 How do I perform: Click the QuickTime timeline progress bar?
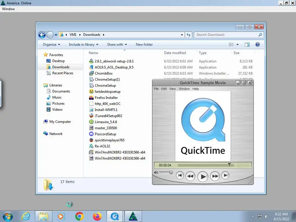206,165
